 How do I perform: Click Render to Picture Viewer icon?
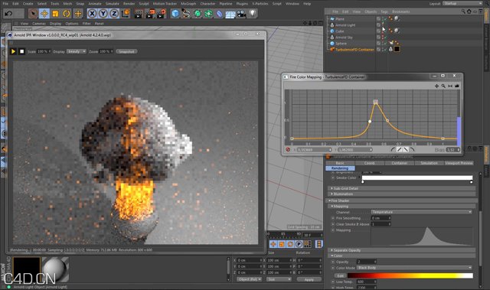pyautogui.click(x=150, y=14)
